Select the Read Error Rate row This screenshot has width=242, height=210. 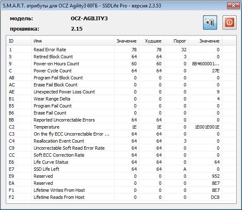pyautogui.click(x=114, y=50)
